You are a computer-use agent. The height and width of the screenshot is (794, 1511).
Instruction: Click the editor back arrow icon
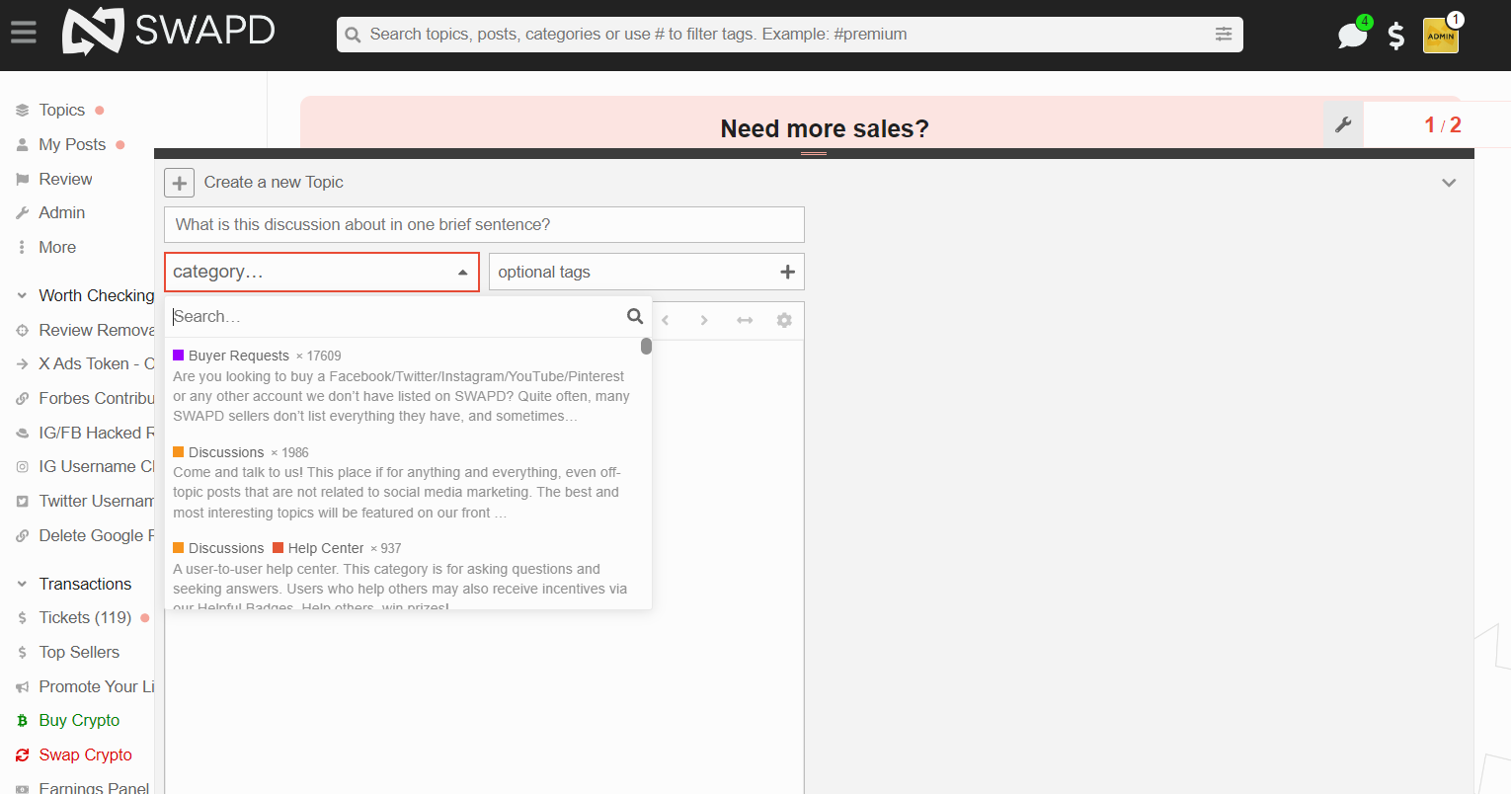(666, 320)
